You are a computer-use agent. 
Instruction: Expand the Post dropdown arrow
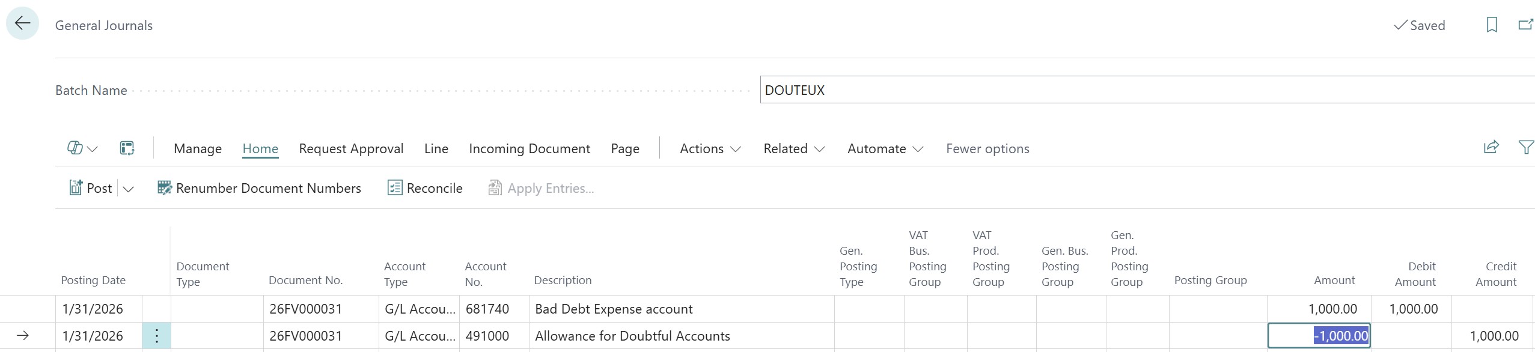click(x=128, y=189)
